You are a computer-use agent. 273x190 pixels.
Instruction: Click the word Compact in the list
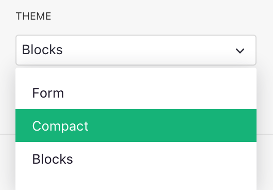tap(60, 126)
